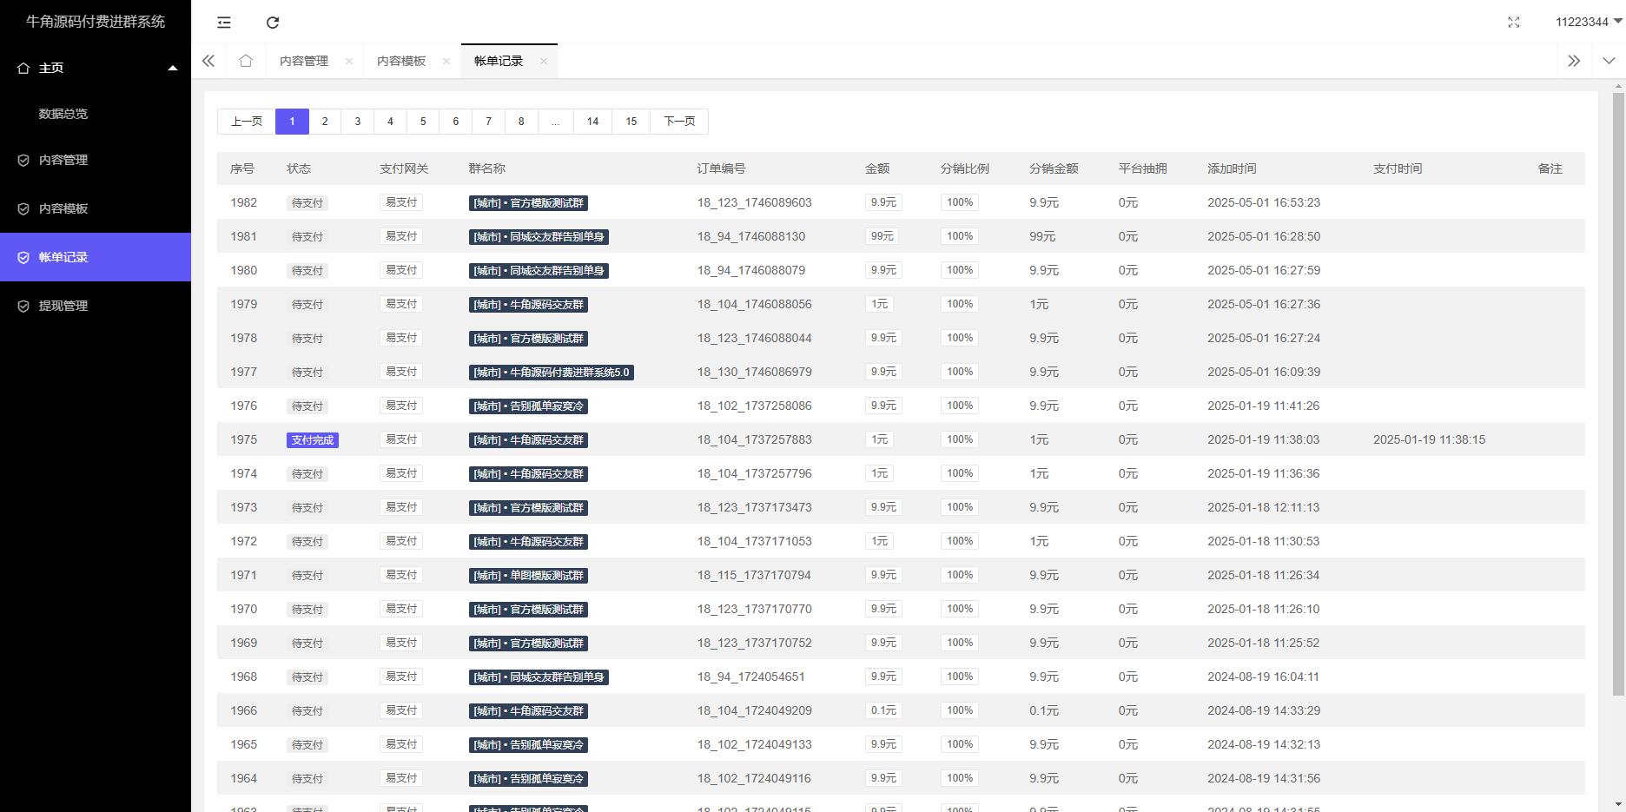1626x812 pixels.
Task: Click the 订单编号 column header
Action: (x=721, y=168)
